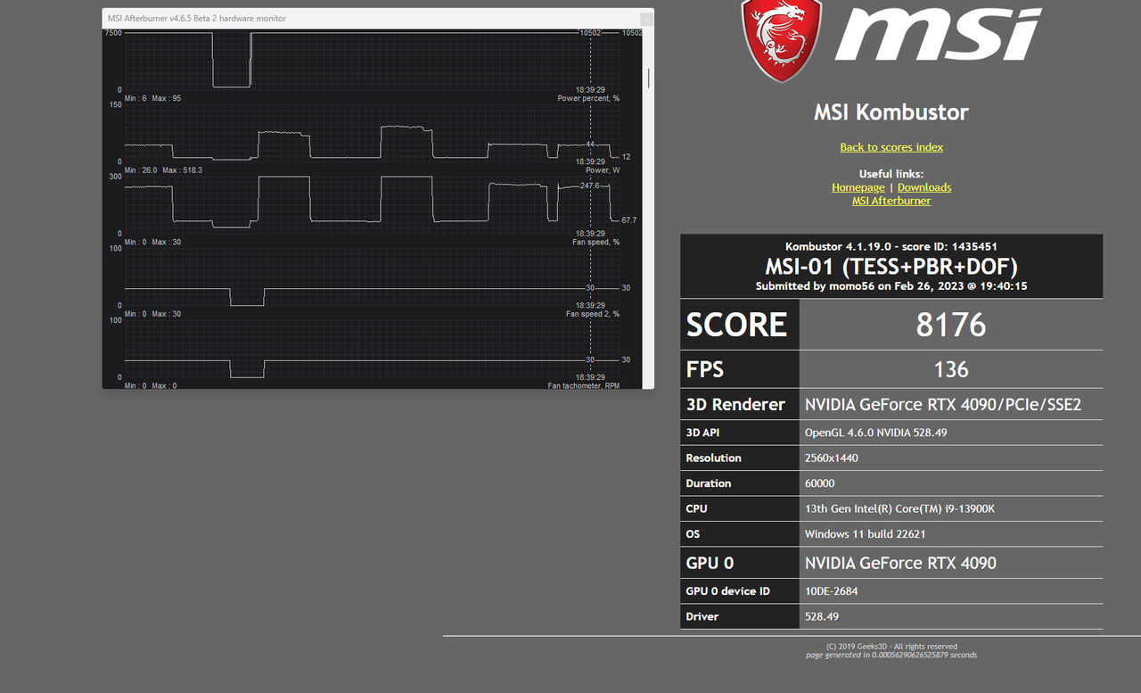This screenshot has height=693, width=1141.
Task: Follow the MSI Afterburner link under Useful links
Action: pos(891,201)
